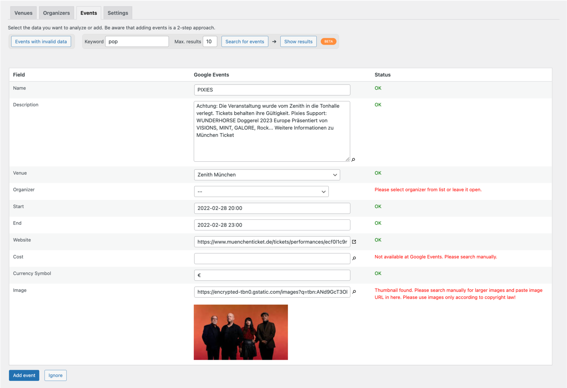Click the magnifier icon beside the Image URL

tap(354, 292)
